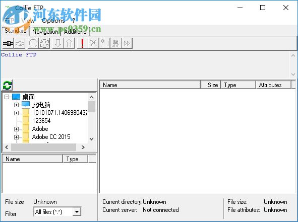Switch to the Navigation toolbar tab
This screenshot has width=298, height=222.
point(45,32)
